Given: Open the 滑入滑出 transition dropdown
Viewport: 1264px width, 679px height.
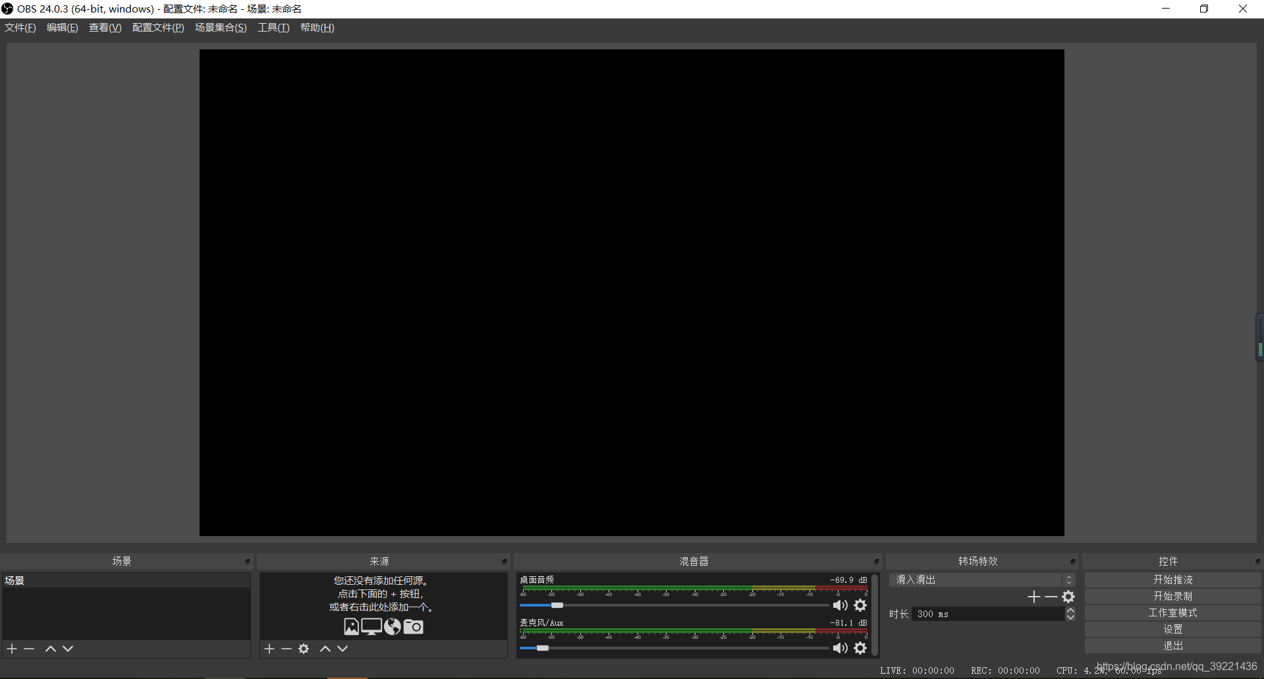Looking at the screenshot, I should (982, 580).
